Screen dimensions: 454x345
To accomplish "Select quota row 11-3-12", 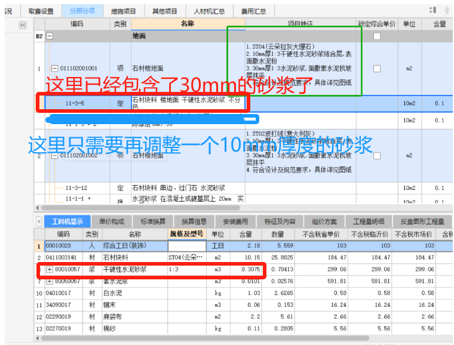I will point(244,188).
